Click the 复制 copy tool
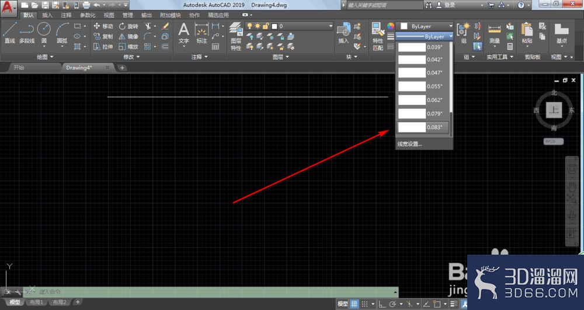This screenshot has height=310, width=584. click(x=103, y=37)
